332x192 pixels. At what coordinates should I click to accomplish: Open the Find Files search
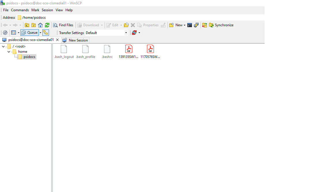63,25
